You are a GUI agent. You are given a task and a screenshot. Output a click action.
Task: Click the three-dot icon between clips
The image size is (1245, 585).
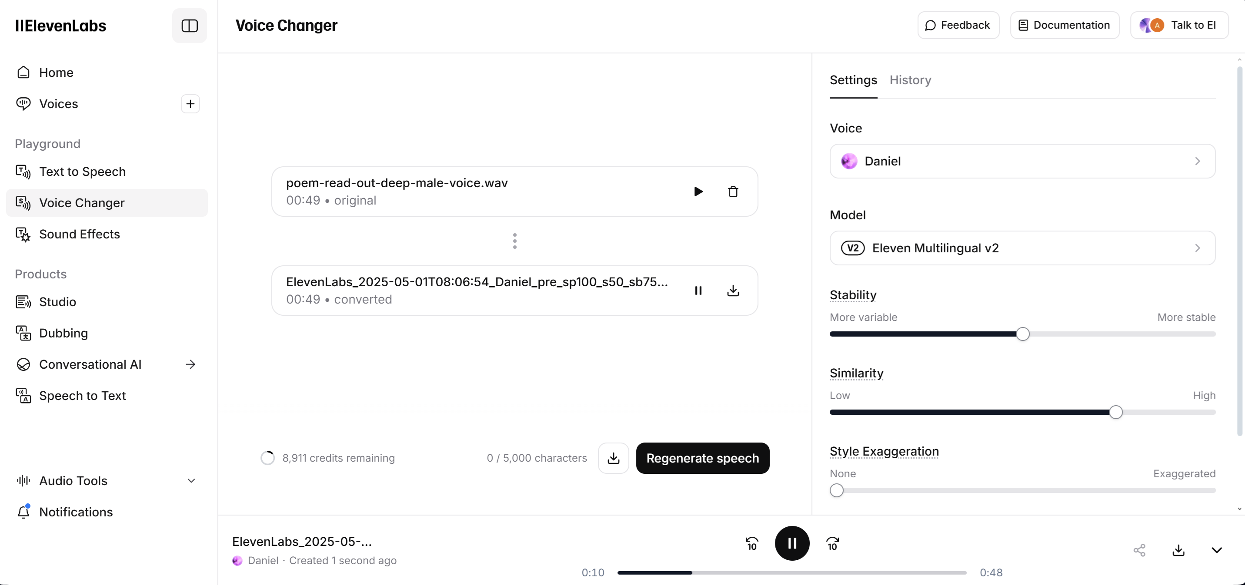pyautogui.click(x=514, y=241)
